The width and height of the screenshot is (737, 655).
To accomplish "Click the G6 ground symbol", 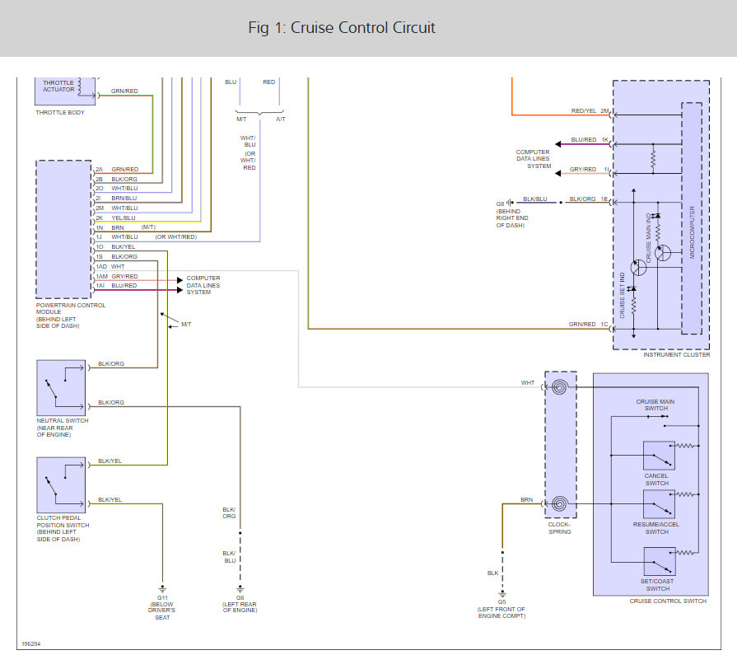I will pyautogui.click(x=240, y=589).
